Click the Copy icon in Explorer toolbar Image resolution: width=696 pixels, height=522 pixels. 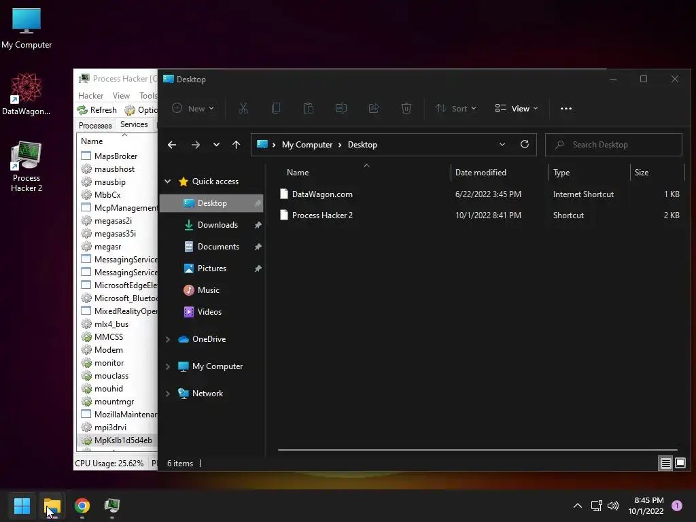coord(276,108)
